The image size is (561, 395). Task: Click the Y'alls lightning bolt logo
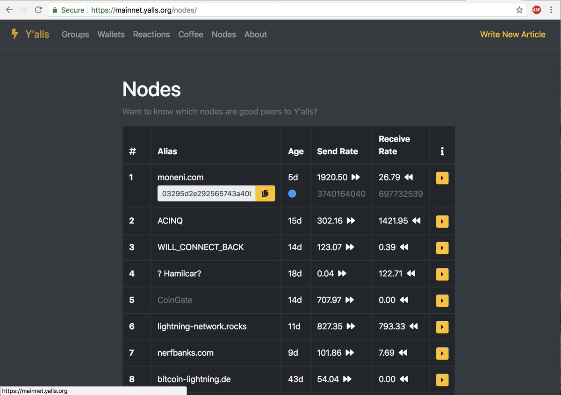click(x=14, y=34)
